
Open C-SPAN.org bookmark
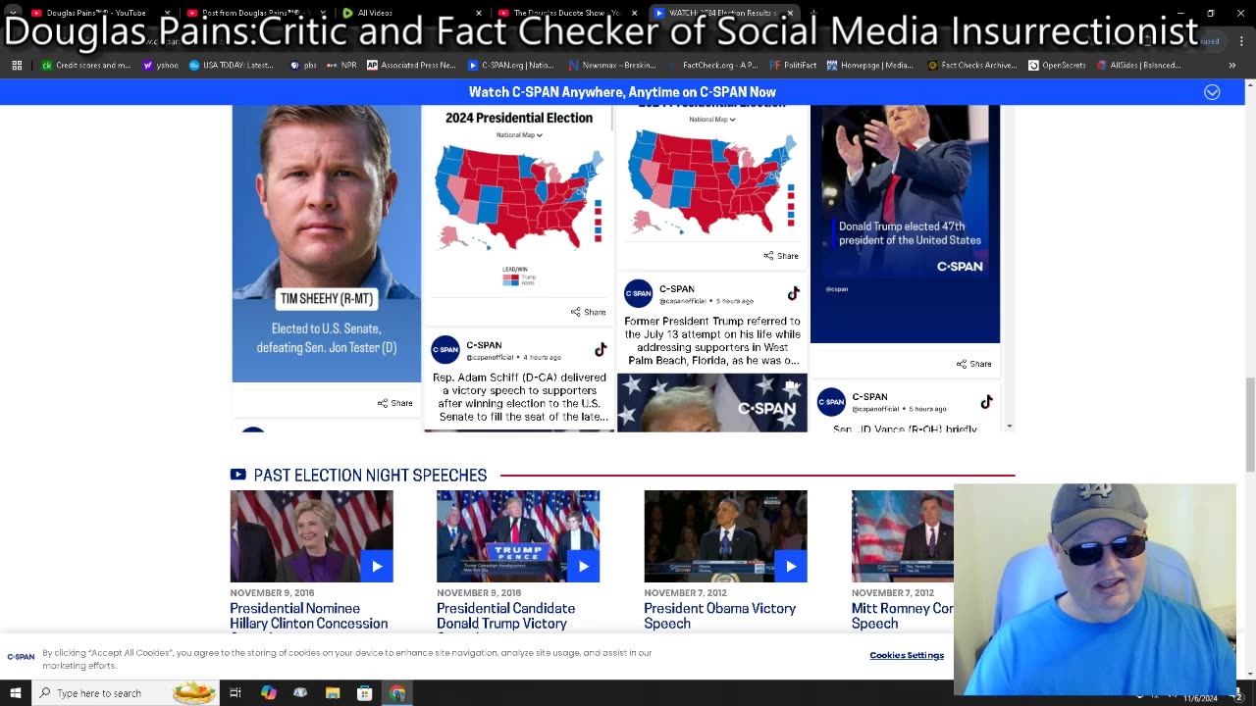(511, 65)
